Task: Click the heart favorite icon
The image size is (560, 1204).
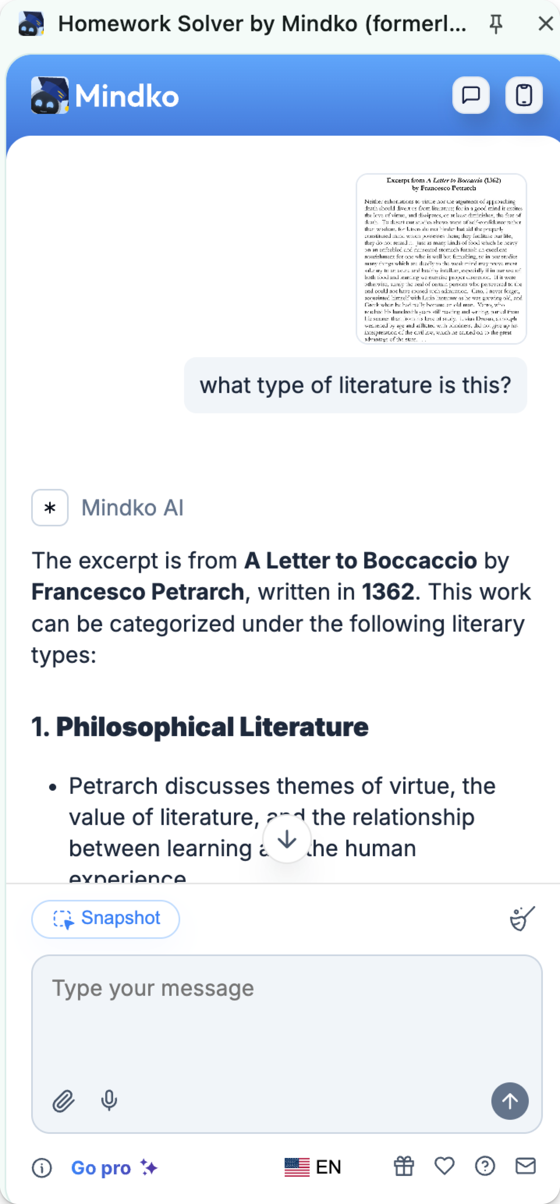Action: pyautogui.click(x=444, y=1166)
